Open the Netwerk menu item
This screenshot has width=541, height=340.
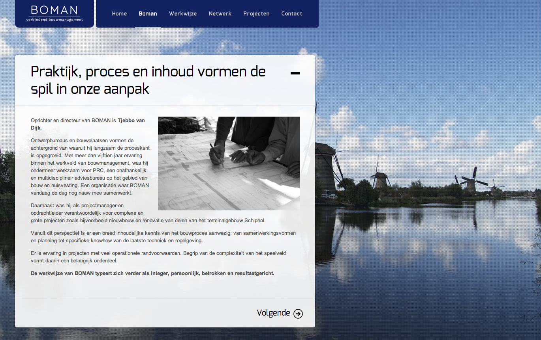pyautogui.click(x=220, y=13)
